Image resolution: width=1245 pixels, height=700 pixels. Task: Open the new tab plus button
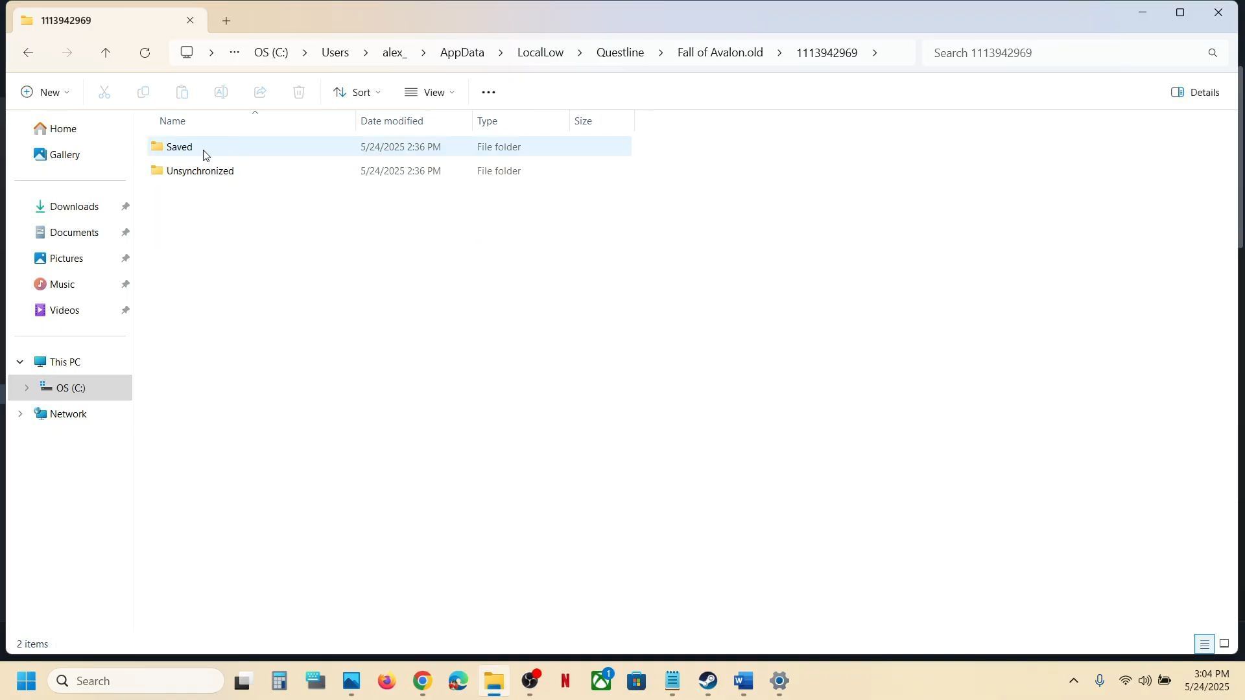[x=226, y=21]
